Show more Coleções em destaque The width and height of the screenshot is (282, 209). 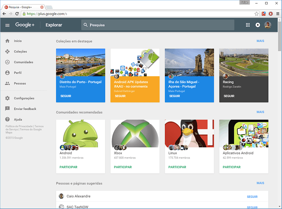tap(260, 41)
